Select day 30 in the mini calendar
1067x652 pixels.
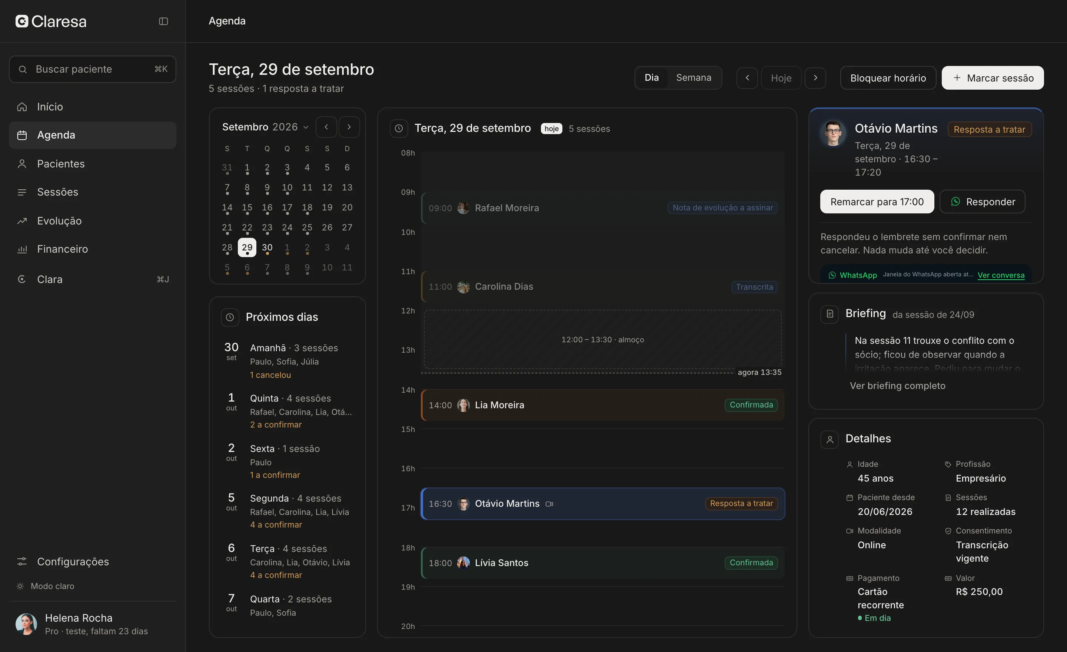(267, 247)
